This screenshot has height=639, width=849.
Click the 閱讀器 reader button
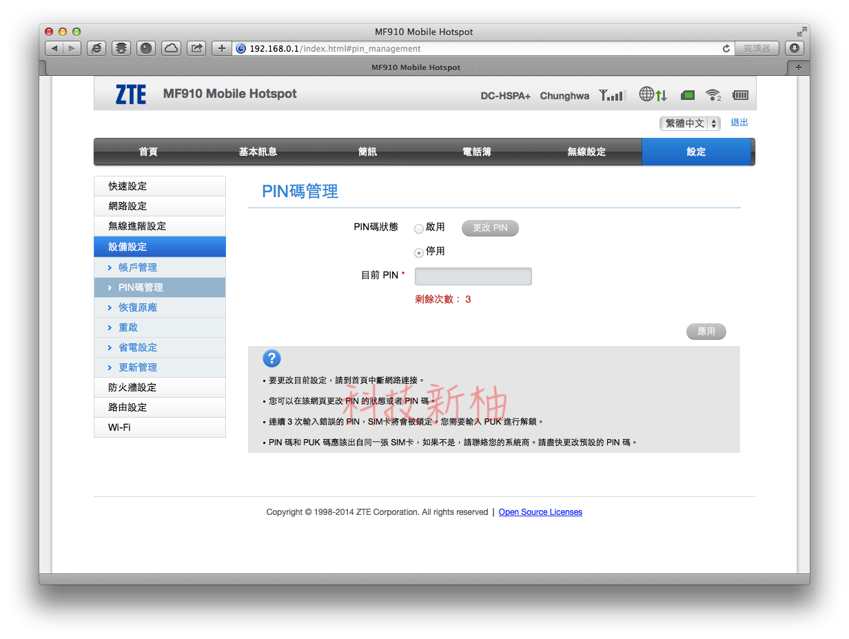click(x=757, y=48)
